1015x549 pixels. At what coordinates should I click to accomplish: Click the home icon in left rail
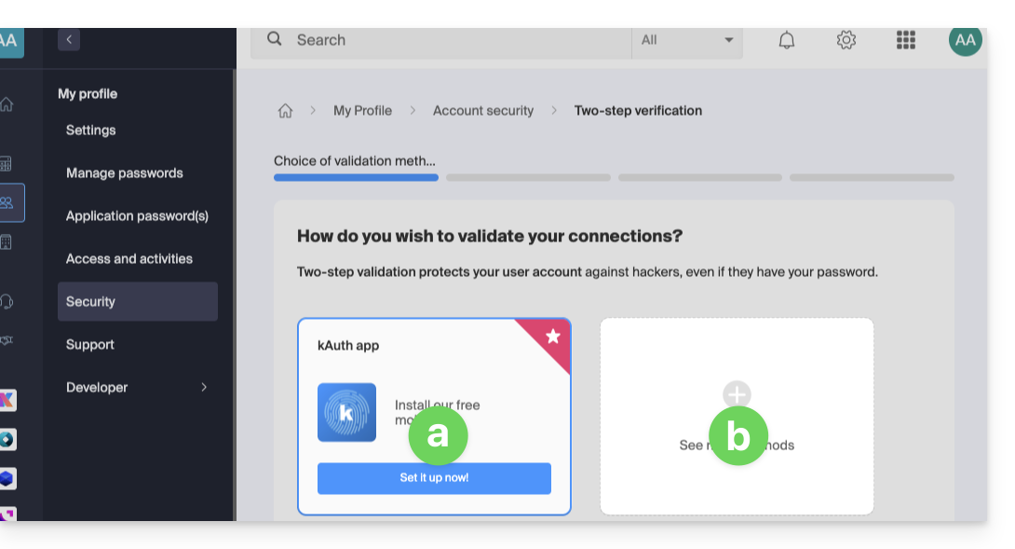(7, 104)
